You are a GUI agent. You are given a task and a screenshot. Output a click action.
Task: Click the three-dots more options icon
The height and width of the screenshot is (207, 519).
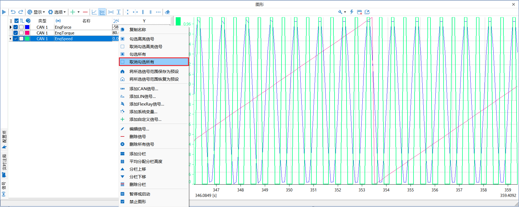[158, 12]
